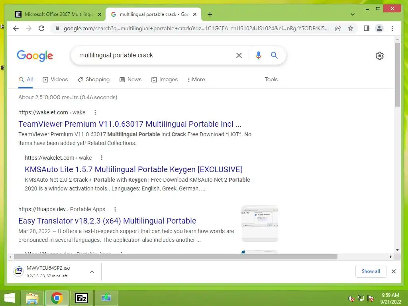This screenshot has height=306, width=408.
Task: Open options for TeamViewer wakelet result
Action: (95, 112)
